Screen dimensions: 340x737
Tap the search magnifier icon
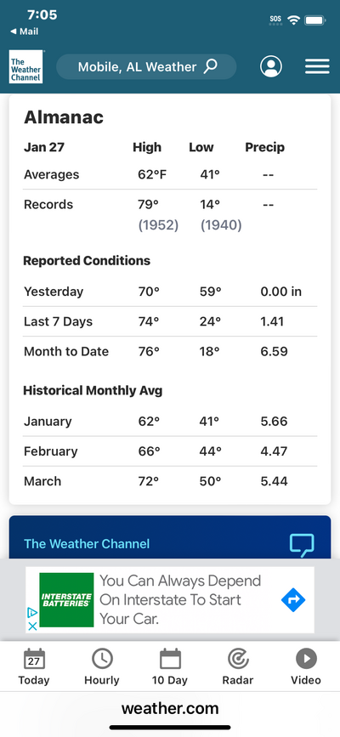(210, 67)
